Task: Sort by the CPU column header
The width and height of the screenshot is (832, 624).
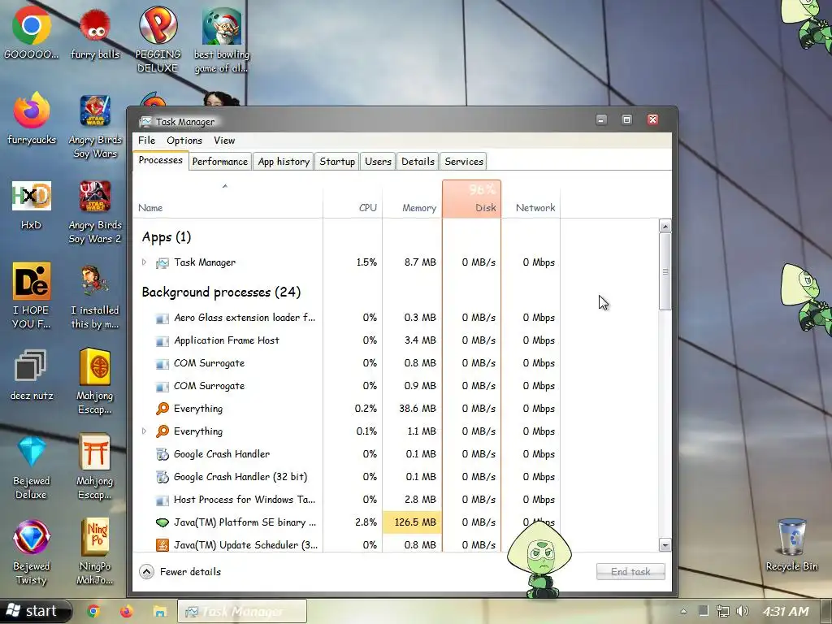Action: [x=353, y=200]
